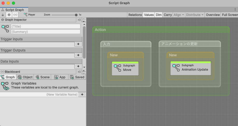The width and height of the screenshot is (238, 126).
Task: Switch to the Scene variables tab
Action: [43, 77]
